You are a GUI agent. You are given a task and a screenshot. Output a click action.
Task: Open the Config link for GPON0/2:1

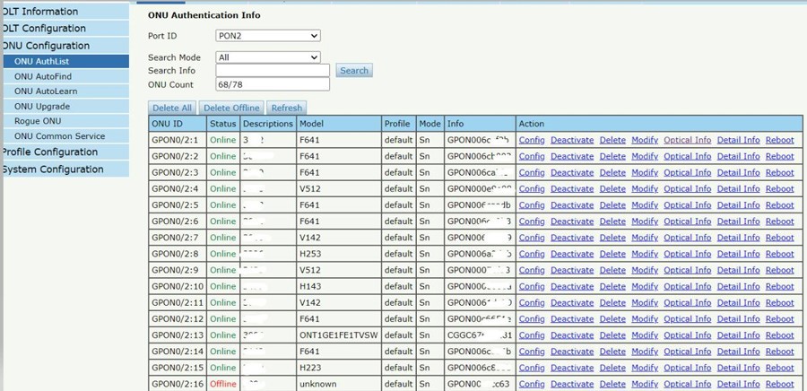(532, 140)
